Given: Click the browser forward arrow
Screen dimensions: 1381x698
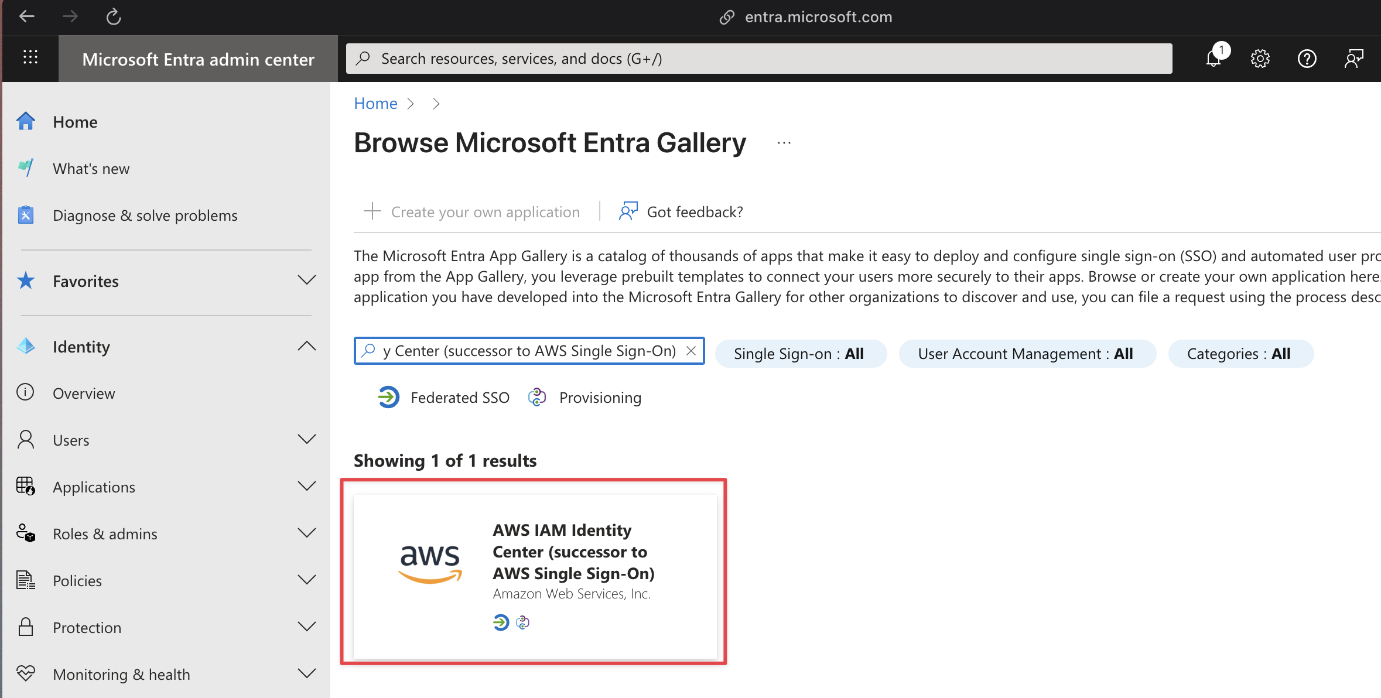Looking at the screenshot, I should 70,16.
